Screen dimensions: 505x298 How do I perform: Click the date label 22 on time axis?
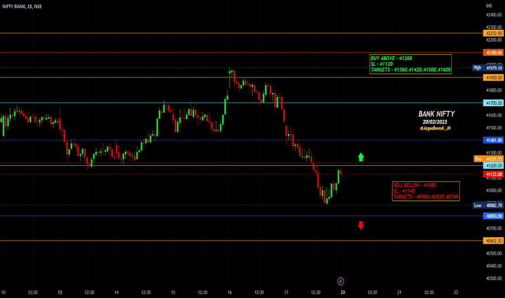pyautogui.click(x=456, y=293)
